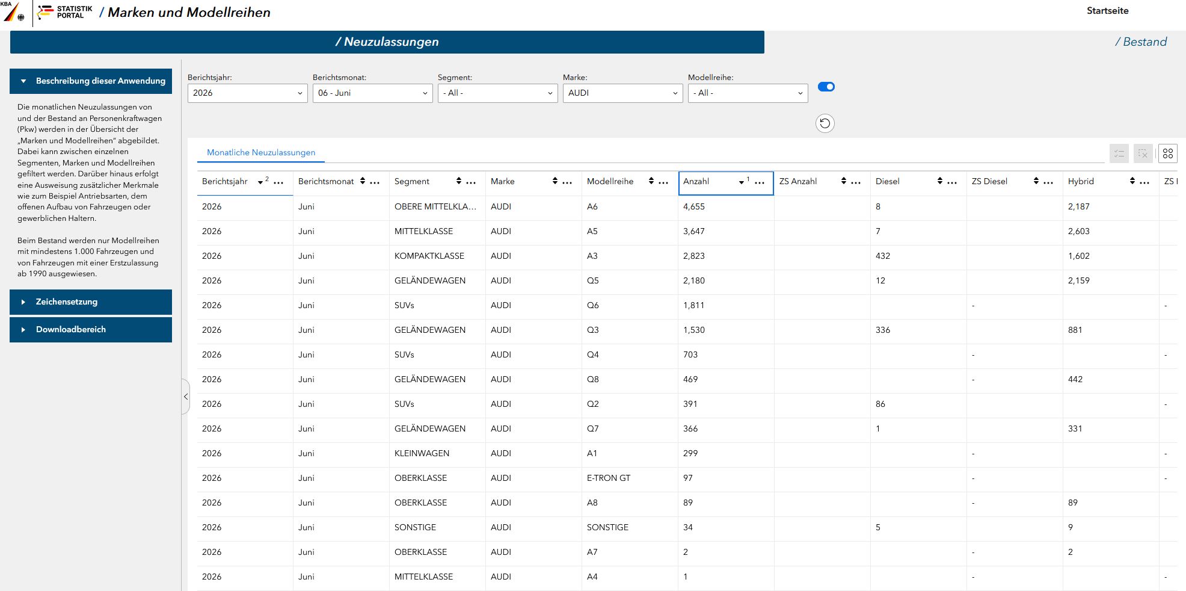This screenshot has width=1186, height=591.
Task: Click the KBA logo icon
Action: (x=14, y=11)
